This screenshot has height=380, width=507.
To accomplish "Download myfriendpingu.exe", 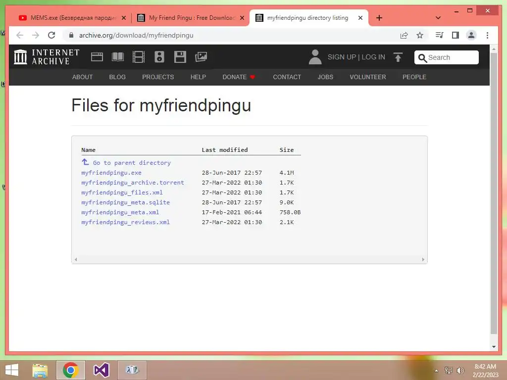I will 111,173.
